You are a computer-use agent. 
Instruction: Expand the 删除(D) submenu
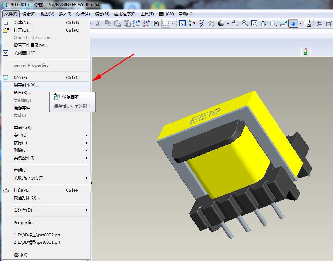(x=86, y=150)
